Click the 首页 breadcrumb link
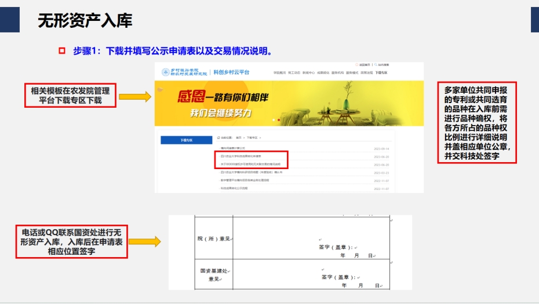The height and width of the screenshot is (304, 539). (239, 138)
